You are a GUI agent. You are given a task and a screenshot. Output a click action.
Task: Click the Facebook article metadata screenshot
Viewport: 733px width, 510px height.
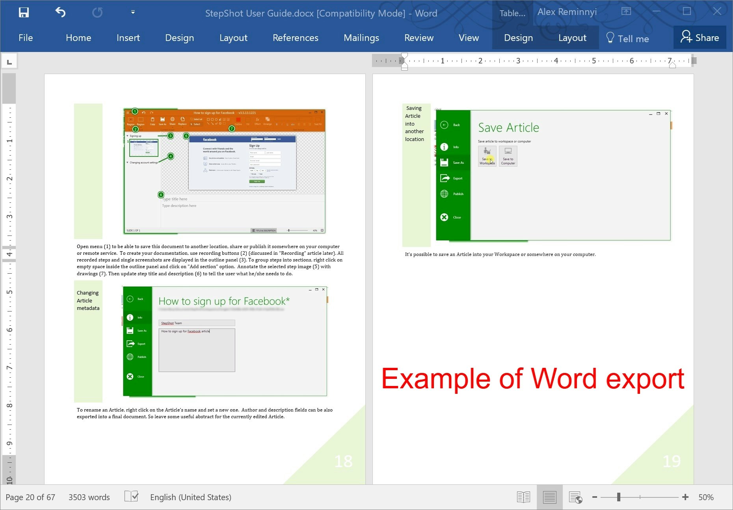click(225, 341)
